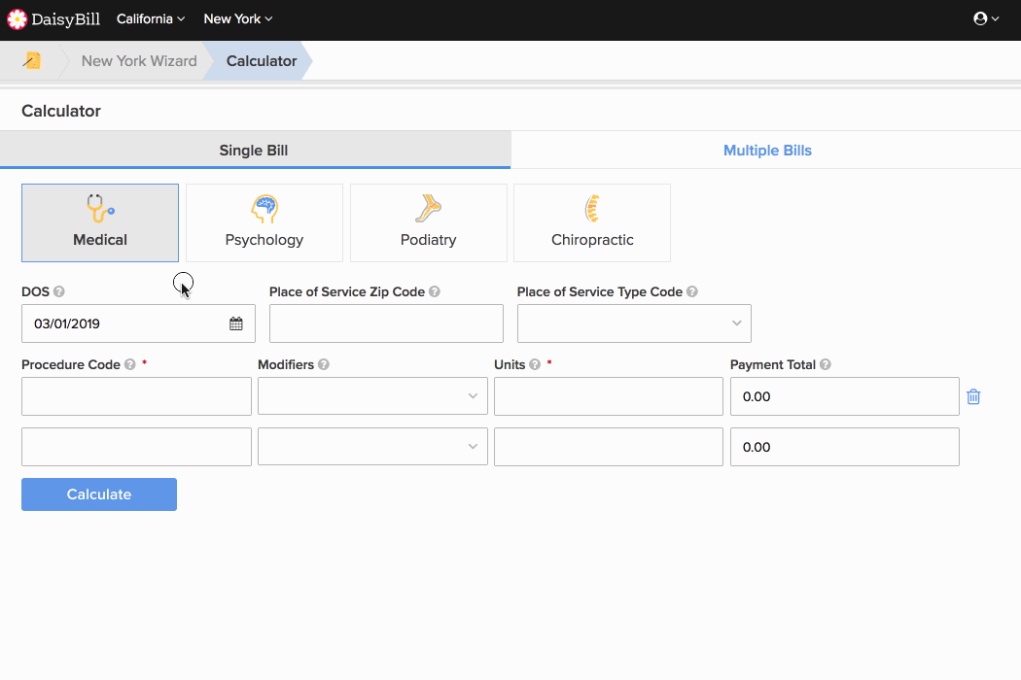Show help for Place of Service Type Code
Image resolution: width=1021 pixels, height=680 pixels.
[692, 291]
